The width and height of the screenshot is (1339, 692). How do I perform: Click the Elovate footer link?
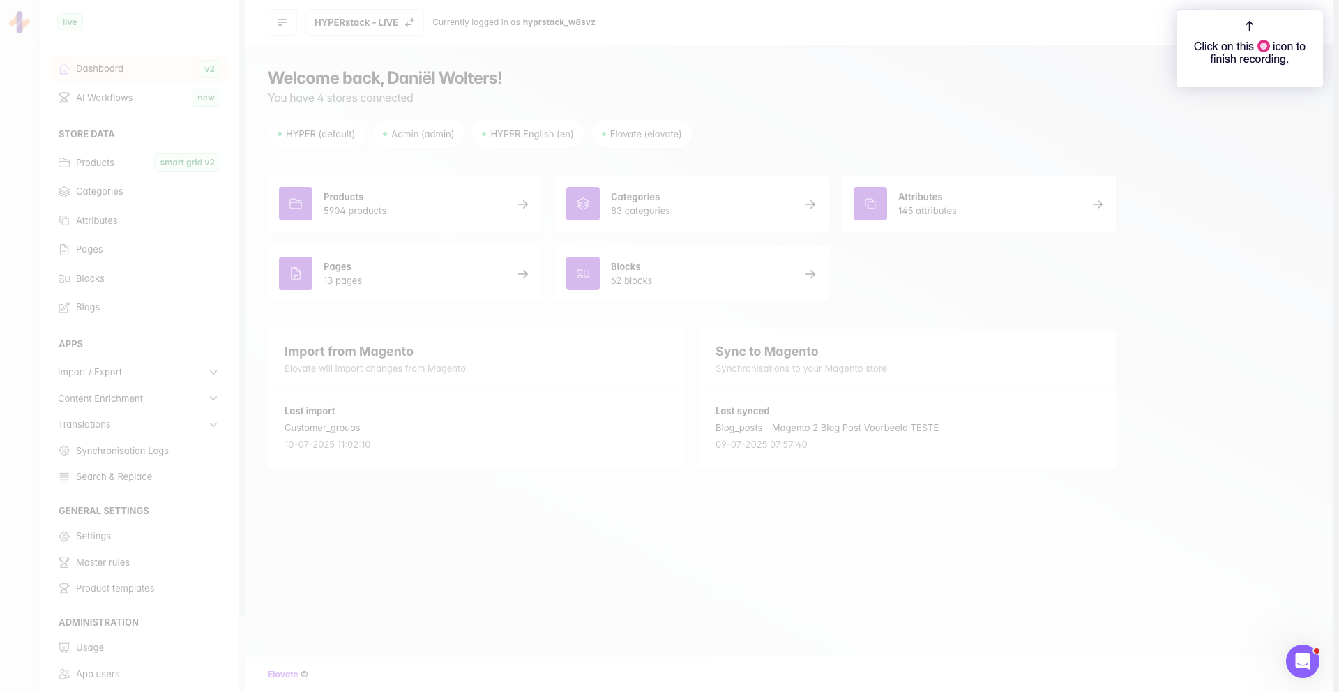tap(282, 675)
